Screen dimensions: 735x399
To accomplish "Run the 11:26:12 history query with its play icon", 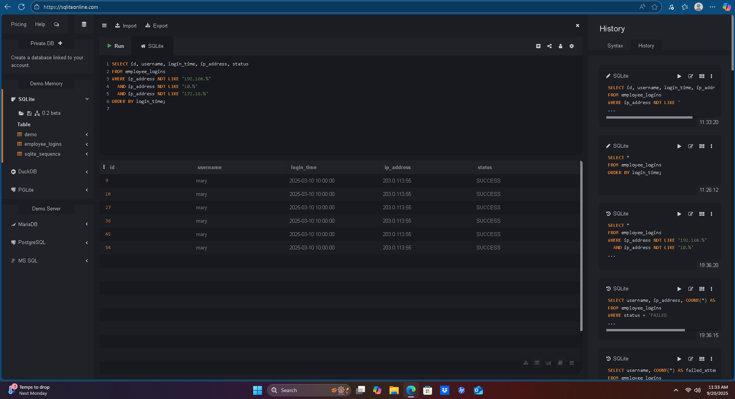I will click(x=679, y=146).
